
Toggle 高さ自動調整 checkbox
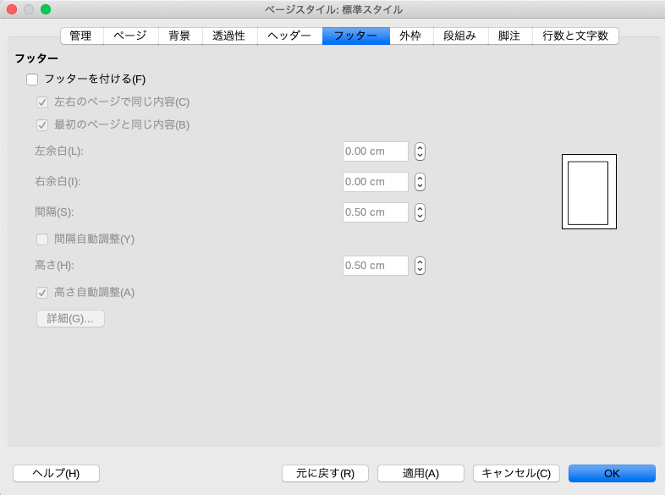pos(42,293)
